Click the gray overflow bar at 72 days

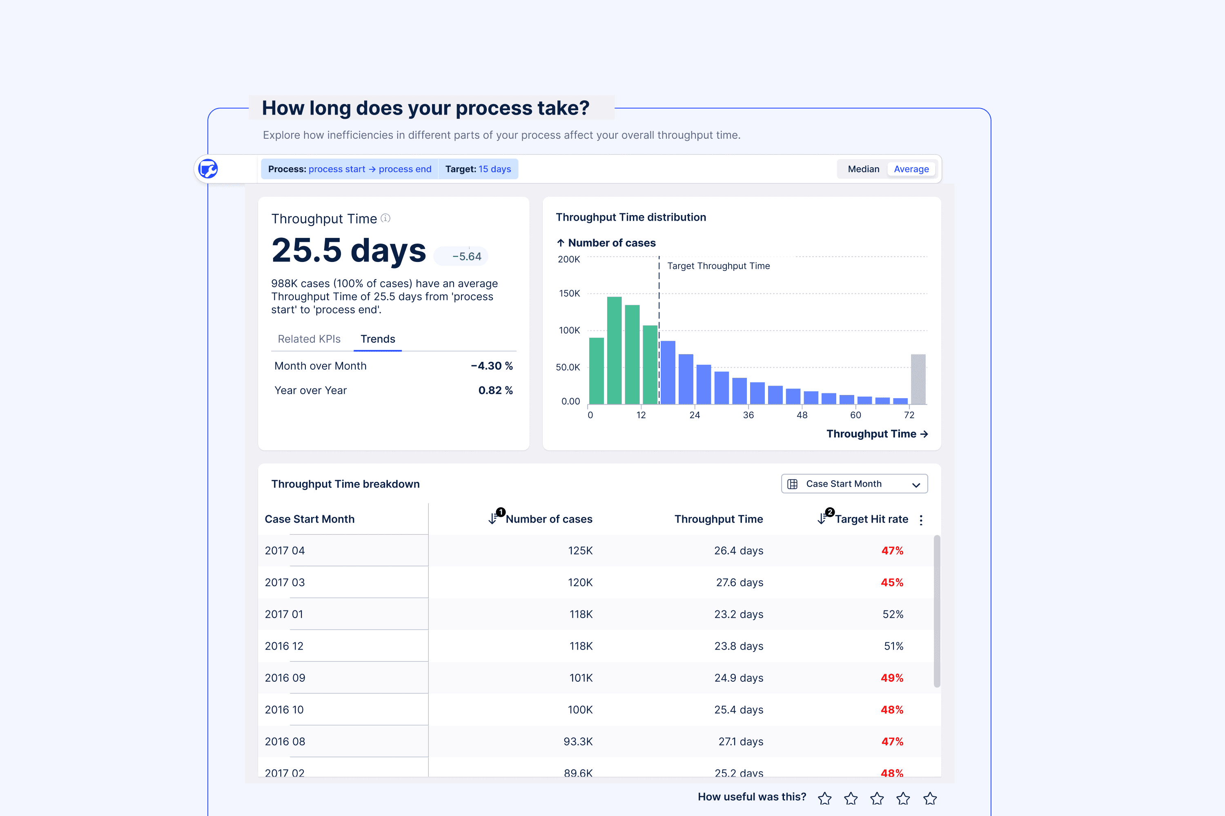[918, 379]
